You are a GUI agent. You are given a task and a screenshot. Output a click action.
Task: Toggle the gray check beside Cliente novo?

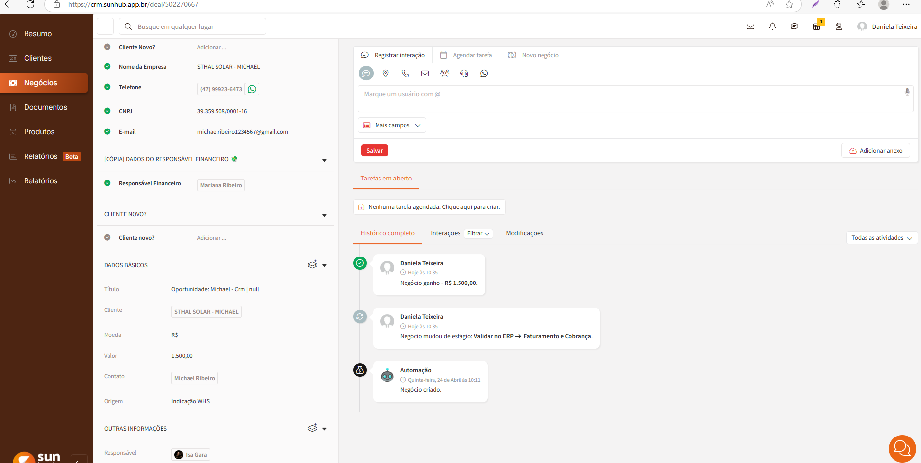point(108,238)
